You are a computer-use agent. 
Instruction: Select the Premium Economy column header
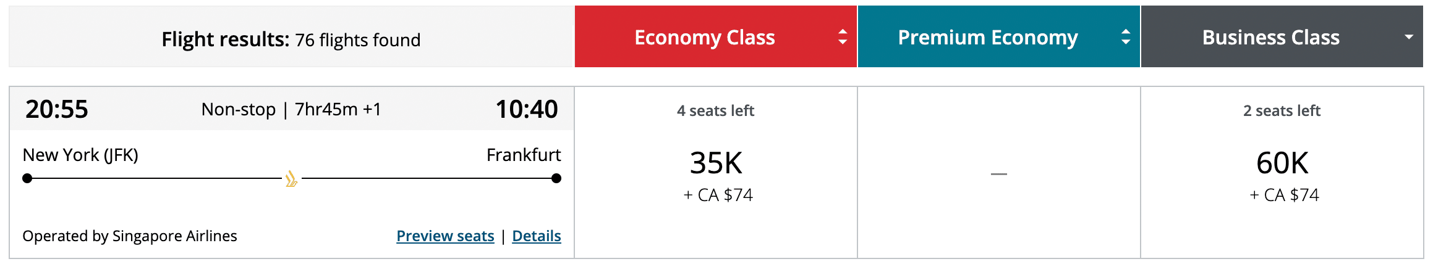coord(987,38)
